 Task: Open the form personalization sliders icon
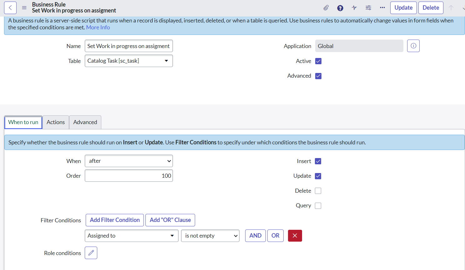point(368,7)
